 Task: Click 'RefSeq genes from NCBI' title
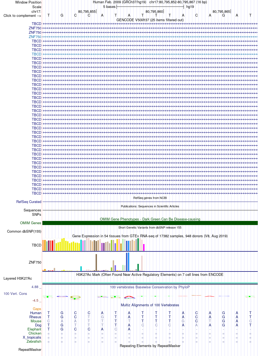pos(150,198)
